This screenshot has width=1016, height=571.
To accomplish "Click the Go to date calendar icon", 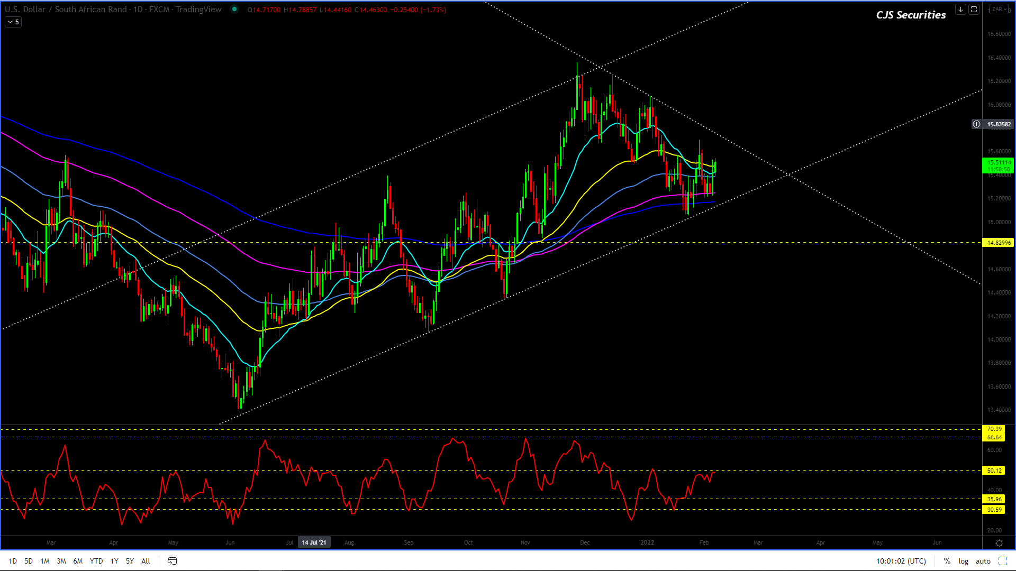I will (173, 561).
